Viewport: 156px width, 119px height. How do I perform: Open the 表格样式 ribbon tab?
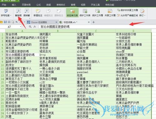pyautogui.click(x=61, y=5)
